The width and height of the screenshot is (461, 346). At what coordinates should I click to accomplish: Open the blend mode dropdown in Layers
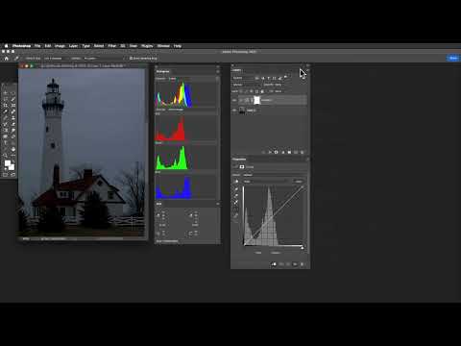pyautogui.click(x=247, y=85)
